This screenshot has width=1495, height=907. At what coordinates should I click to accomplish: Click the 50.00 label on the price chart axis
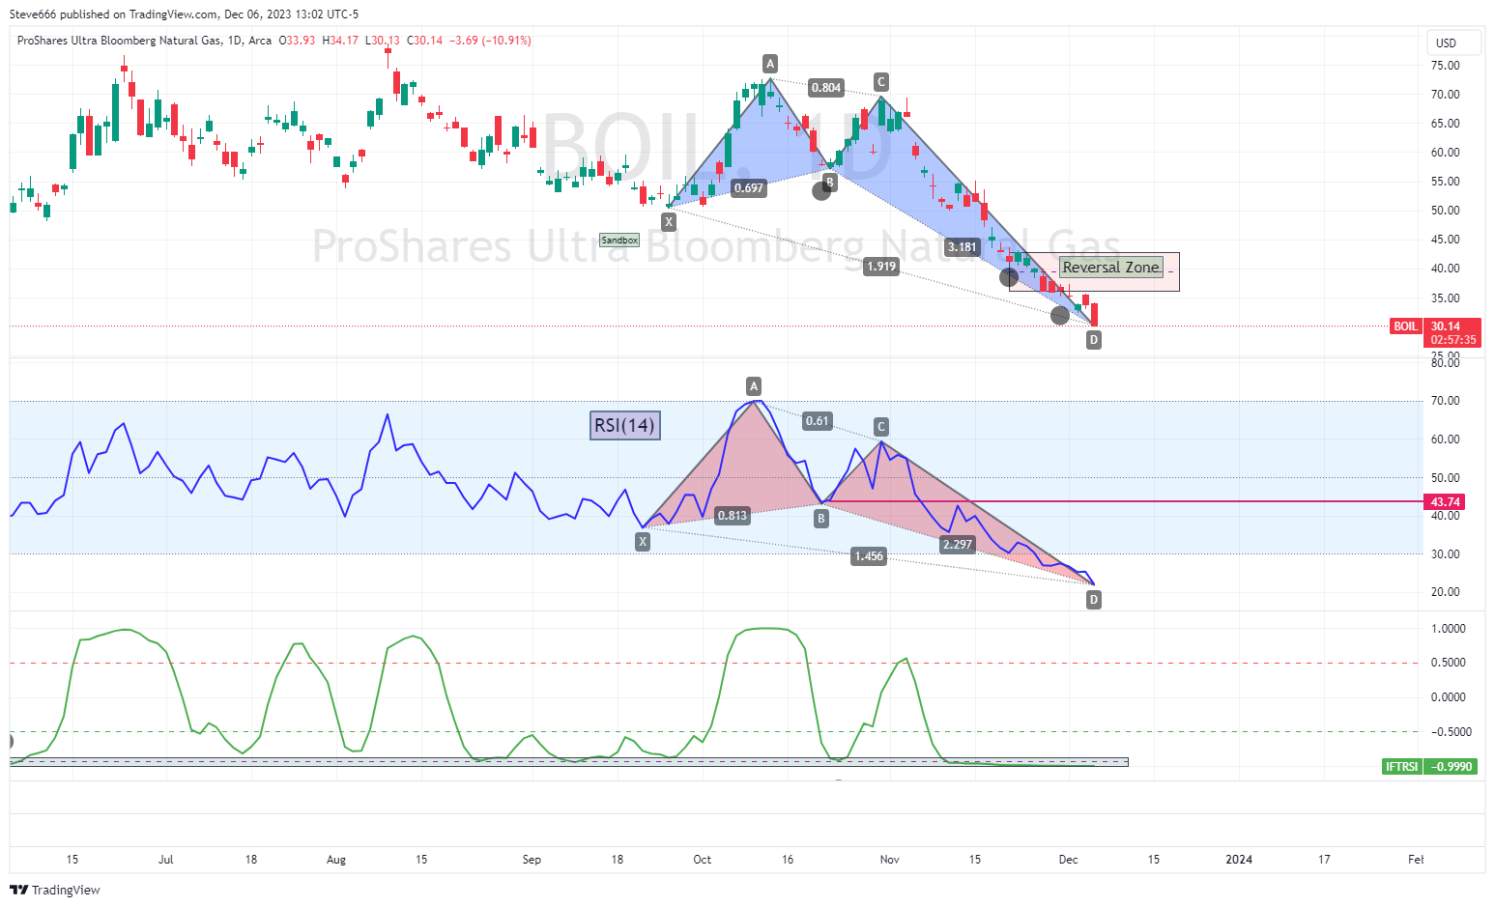click(x=1446, y=211)
